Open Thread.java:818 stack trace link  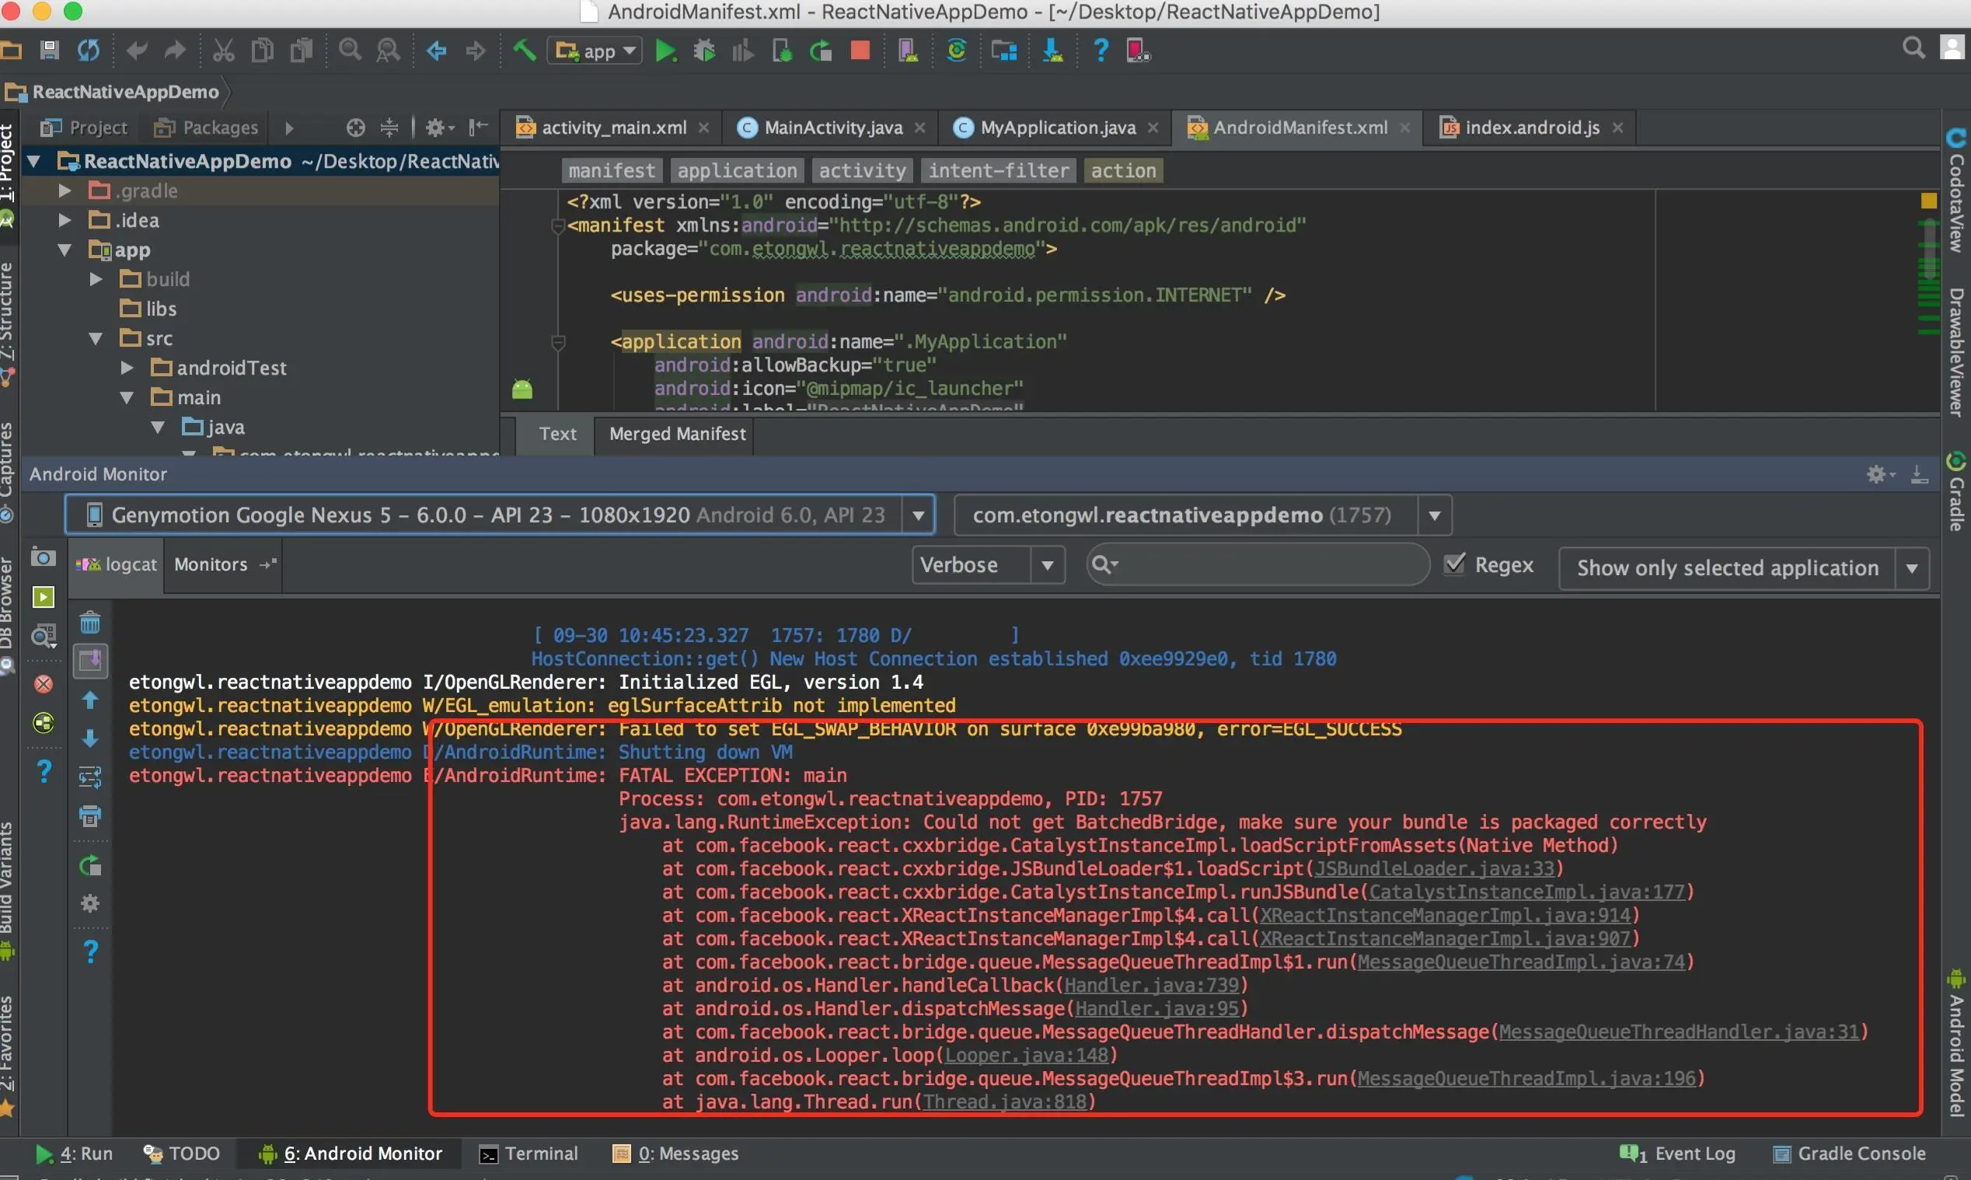(x=1005, y=1102)
